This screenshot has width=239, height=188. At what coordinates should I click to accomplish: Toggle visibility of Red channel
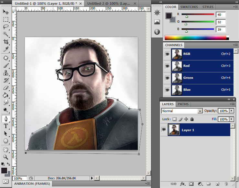tap(167, 66)
